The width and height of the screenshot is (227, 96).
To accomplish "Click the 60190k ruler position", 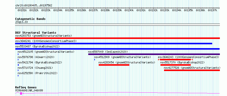I will (129, 10).
